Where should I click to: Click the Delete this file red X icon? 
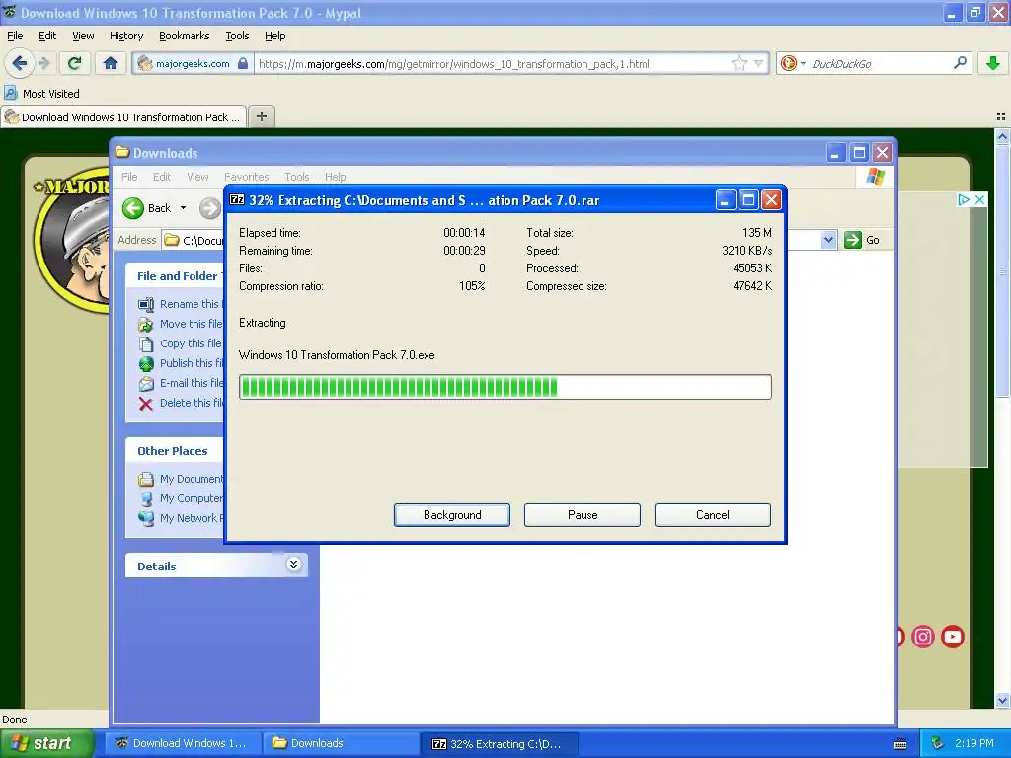click(x=146, y=404)
